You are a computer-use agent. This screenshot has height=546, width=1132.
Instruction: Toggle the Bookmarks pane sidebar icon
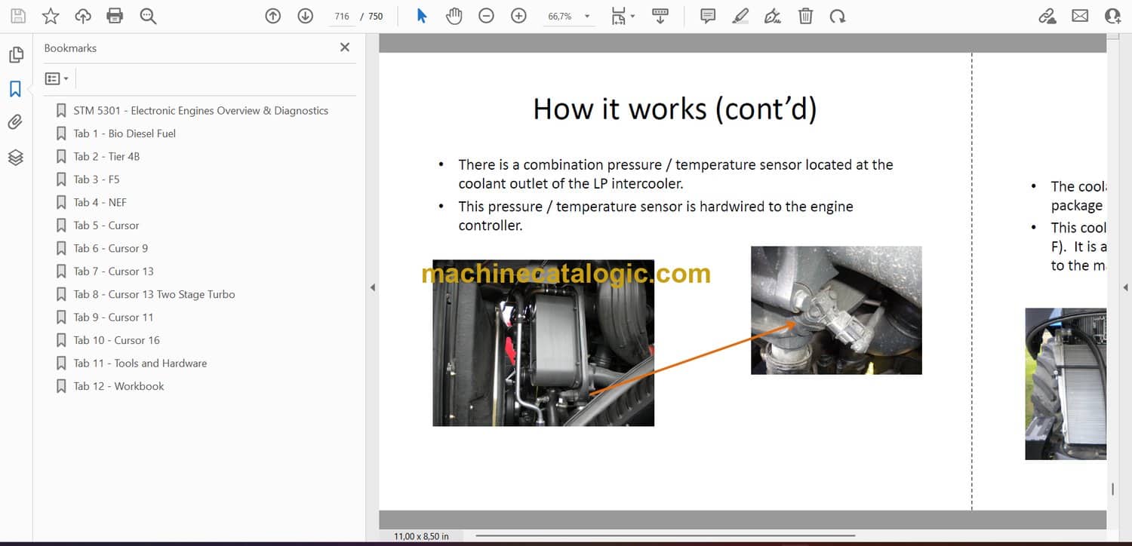(15, 89)
